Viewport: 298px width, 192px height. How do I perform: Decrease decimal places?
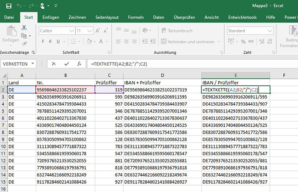[x=270, y=41]
